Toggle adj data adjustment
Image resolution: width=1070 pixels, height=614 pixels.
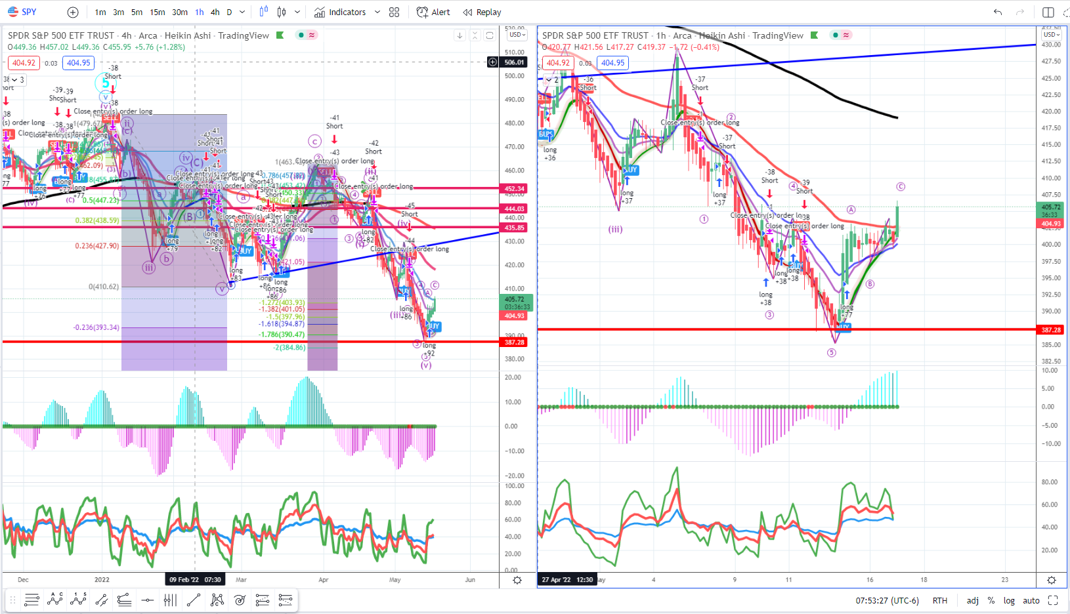tap(973, 600)
